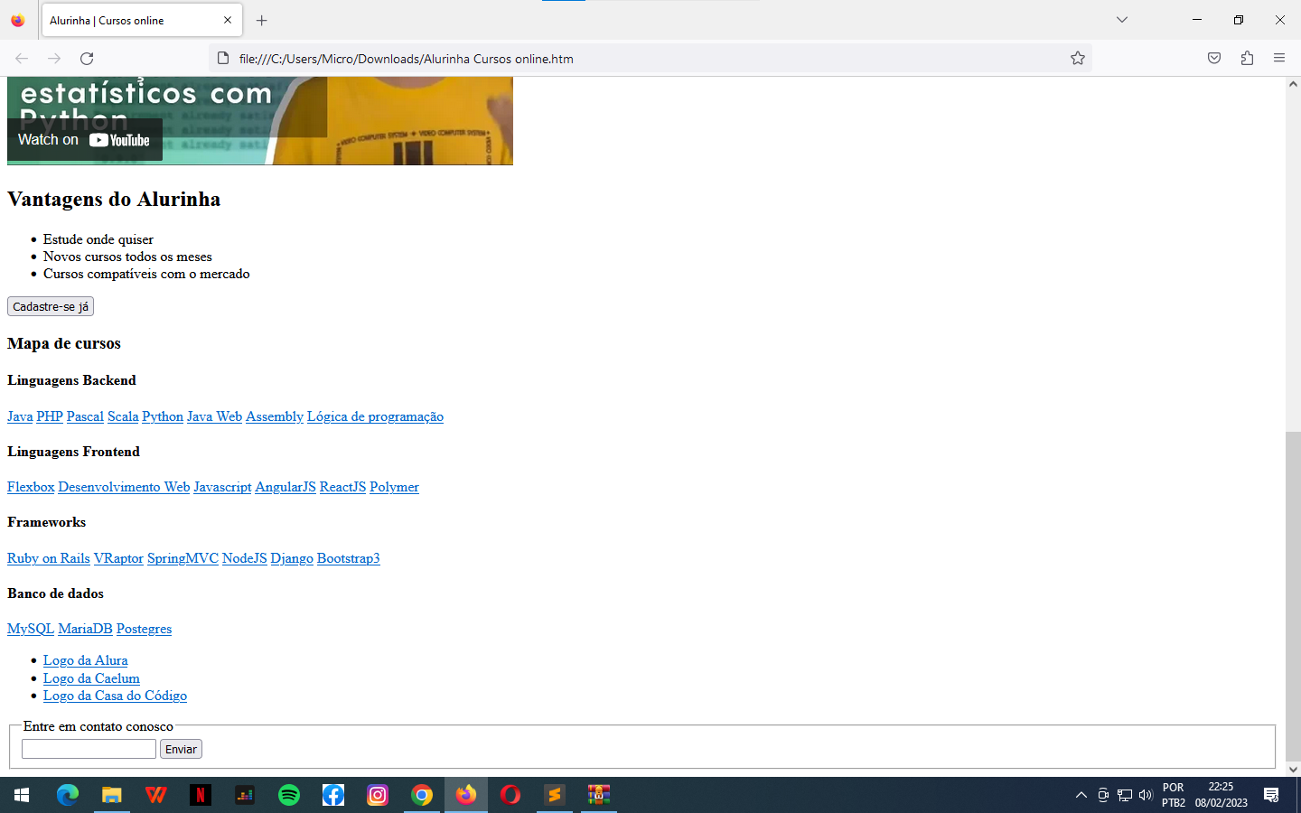Image resolution: width=1301 pixels, height=813 pixels.
Task: Open volume control in tray
Action: pyautogui.click(x=1146, y=795)
